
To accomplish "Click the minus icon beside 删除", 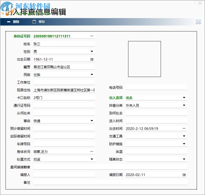I will [x=8, y=22].
